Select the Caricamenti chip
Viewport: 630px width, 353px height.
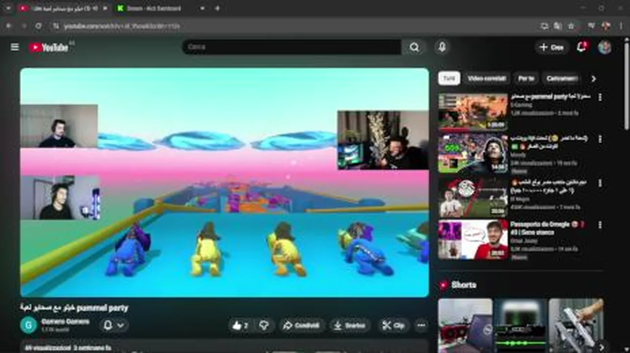(561, 78)
